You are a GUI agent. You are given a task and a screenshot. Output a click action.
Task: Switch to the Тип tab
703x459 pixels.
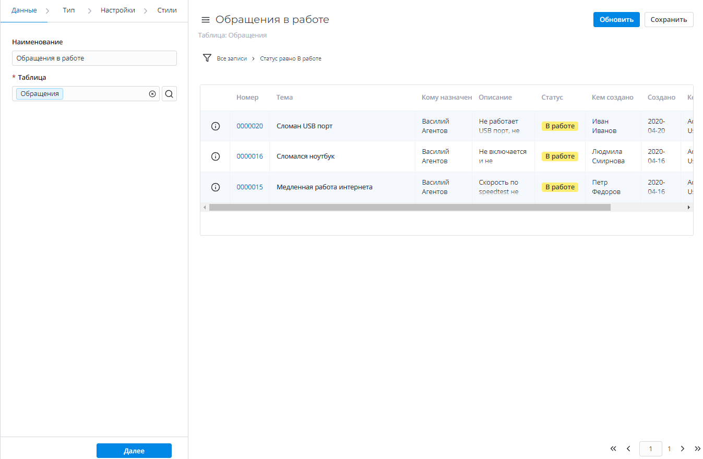coord(69,10)
